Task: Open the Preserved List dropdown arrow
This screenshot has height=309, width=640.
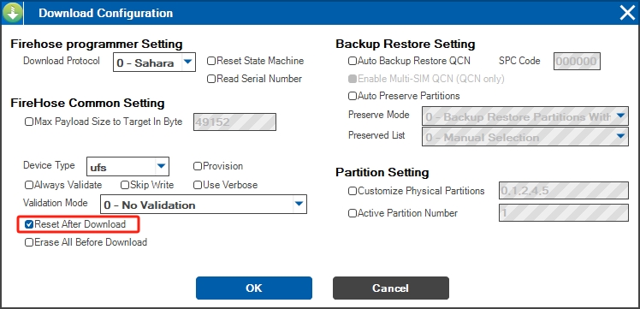Action: click(x=621, y=136)
